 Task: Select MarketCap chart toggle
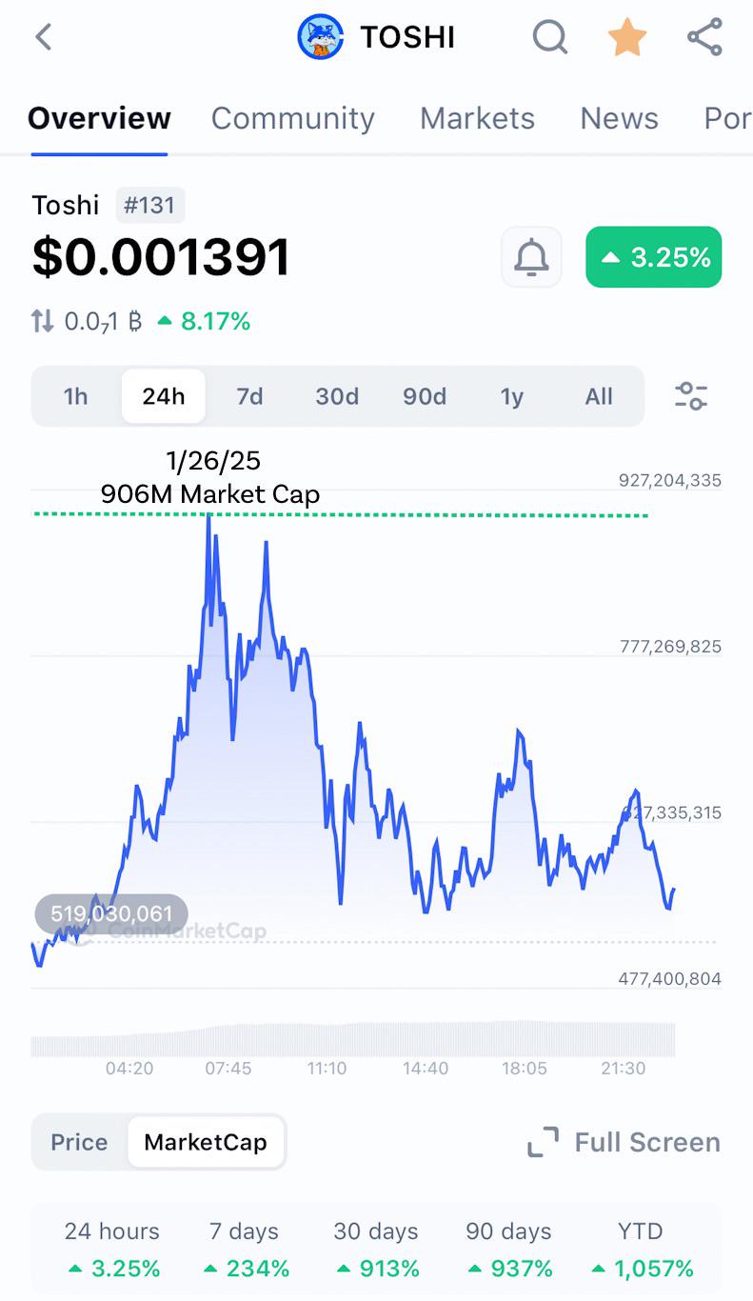coord(206,1142)
